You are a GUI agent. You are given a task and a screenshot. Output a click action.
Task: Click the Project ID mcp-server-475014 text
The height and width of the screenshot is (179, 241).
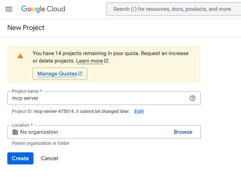point(54,111)
